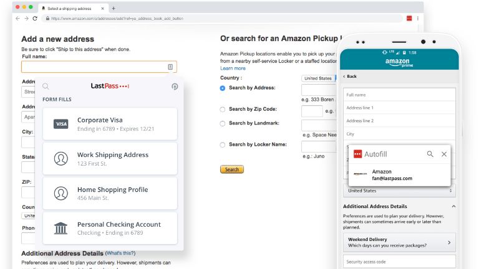Viewport: 479px width, 269px height.
Task: Click the LastPass field icon in Full name box
Action: (170, 67)
